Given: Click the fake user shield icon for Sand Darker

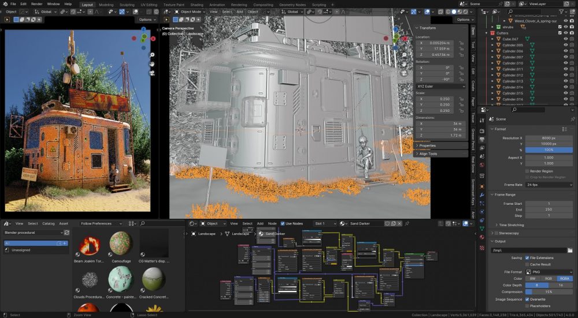Looking at the screenshot, I should [x=387, y=223].
